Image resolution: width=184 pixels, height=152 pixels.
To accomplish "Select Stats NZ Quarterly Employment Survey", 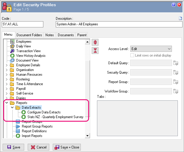I will point(55,117).
